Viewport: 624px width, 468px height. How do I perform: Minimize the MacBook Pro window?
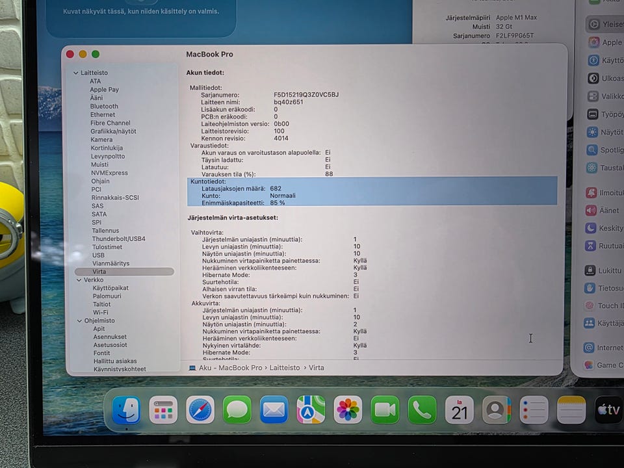[83, 54]
